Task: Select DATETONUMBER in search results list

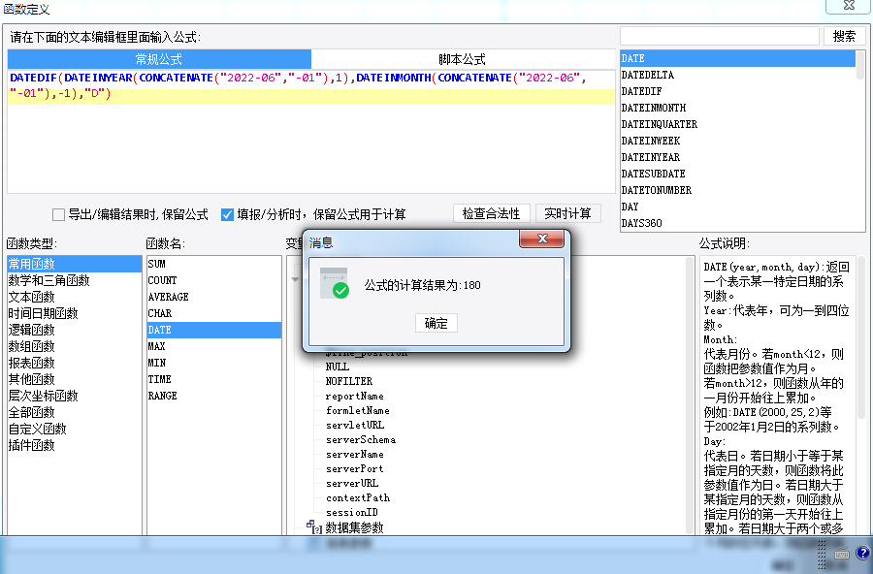Action: tap(738, 190)
